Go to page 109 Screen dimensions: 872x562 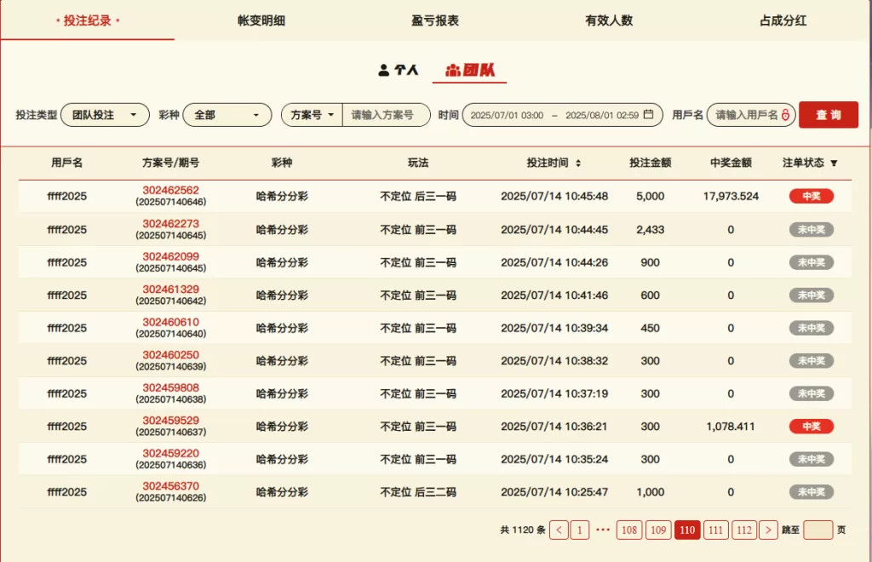(x=658, y=530)
